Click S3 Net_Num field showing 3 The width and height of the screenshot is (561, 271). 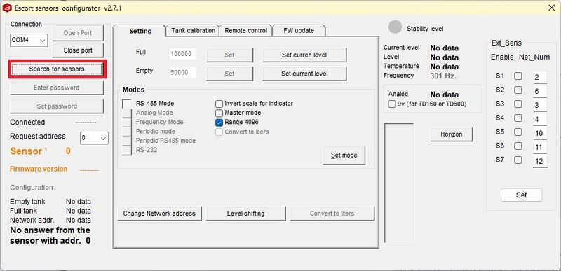coord(540,105)
